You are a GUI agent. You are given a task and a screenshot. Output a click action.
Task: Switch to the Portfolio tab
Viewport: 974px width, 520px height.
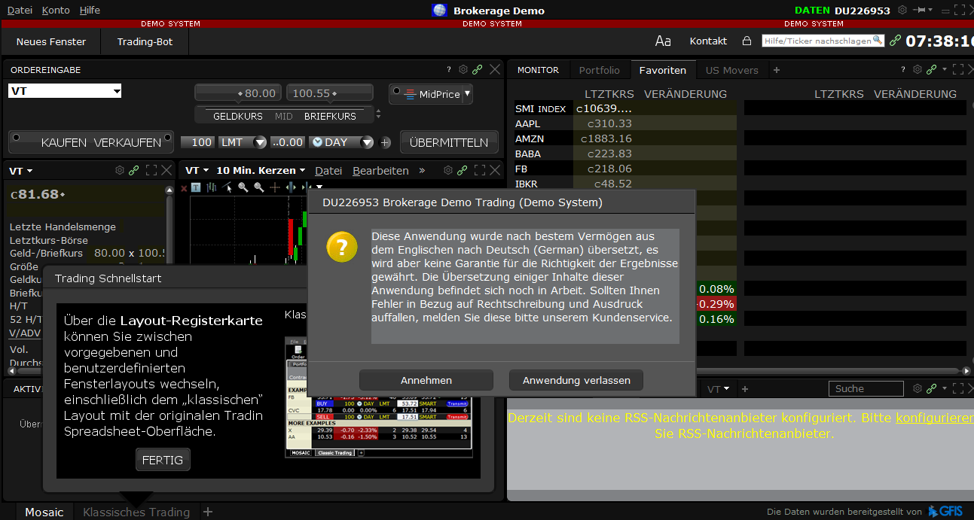600,69
